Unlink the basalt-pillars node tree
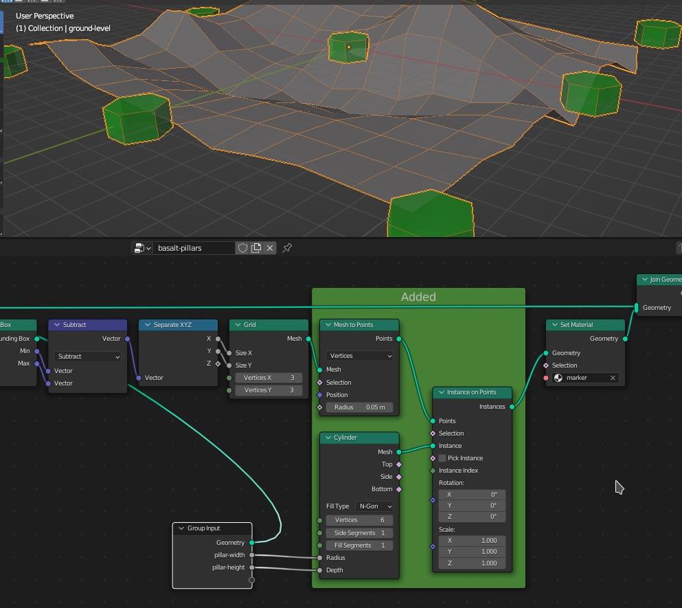Screen dimensions: 682x608 click(270, 248)
